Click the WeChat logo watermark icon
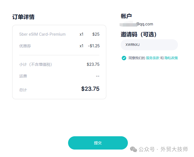Viewport: 194px width, 157px height. 134,149
